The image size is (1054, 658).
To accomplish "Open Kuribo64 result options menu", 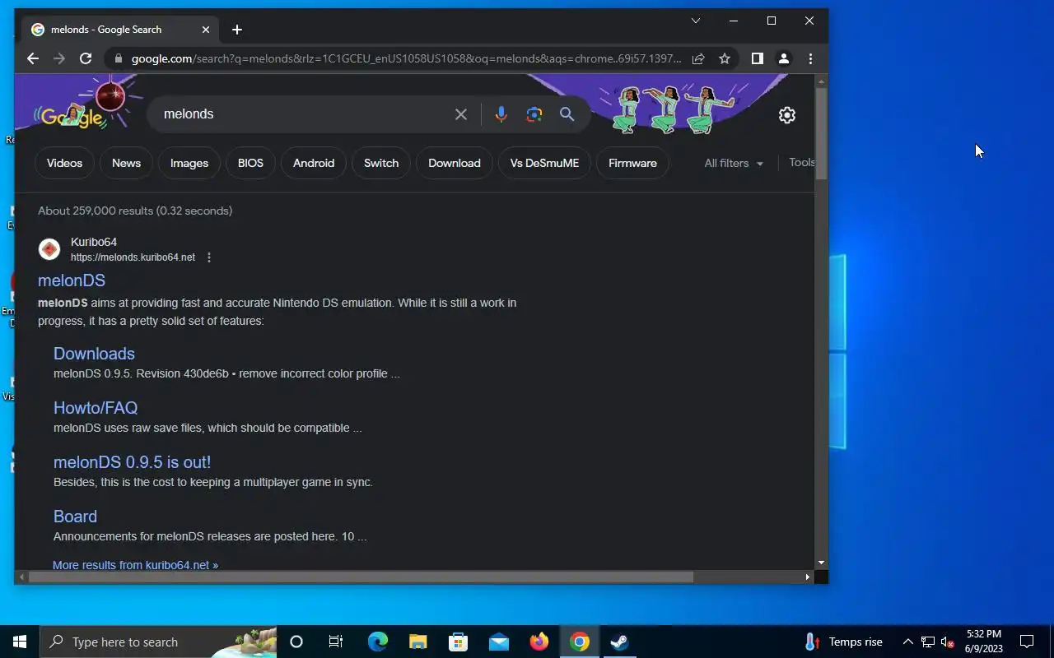I will 209,257.
